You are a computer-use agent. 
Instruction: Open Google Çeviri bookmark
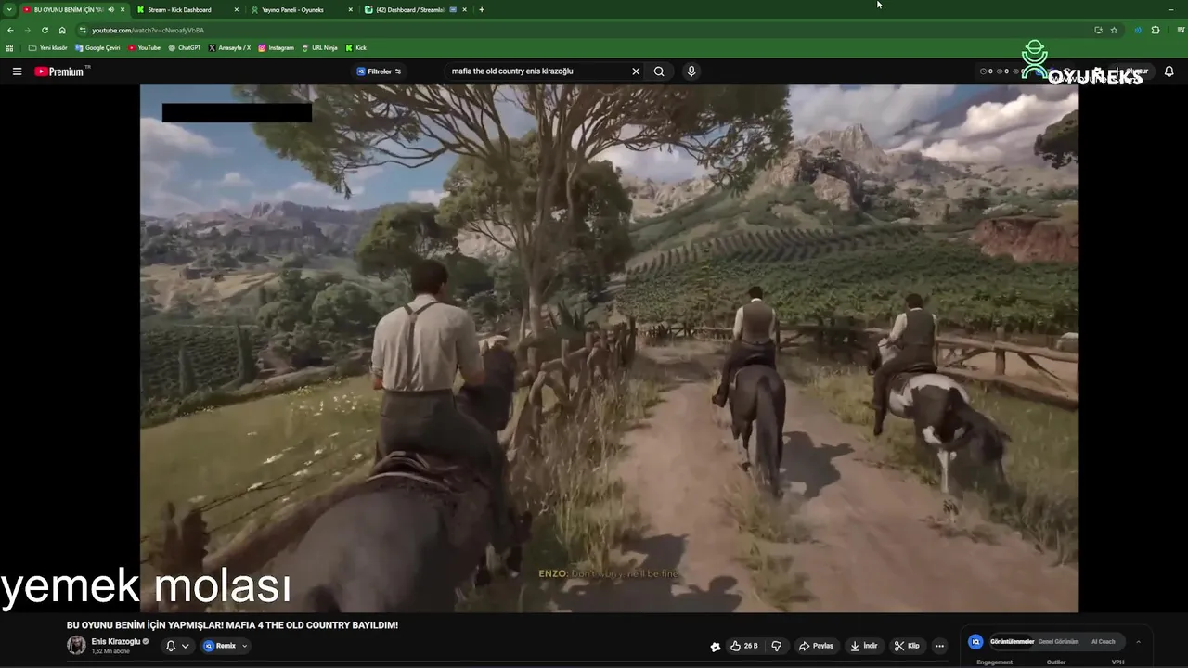pyautogui.click(x=97, y=47)
